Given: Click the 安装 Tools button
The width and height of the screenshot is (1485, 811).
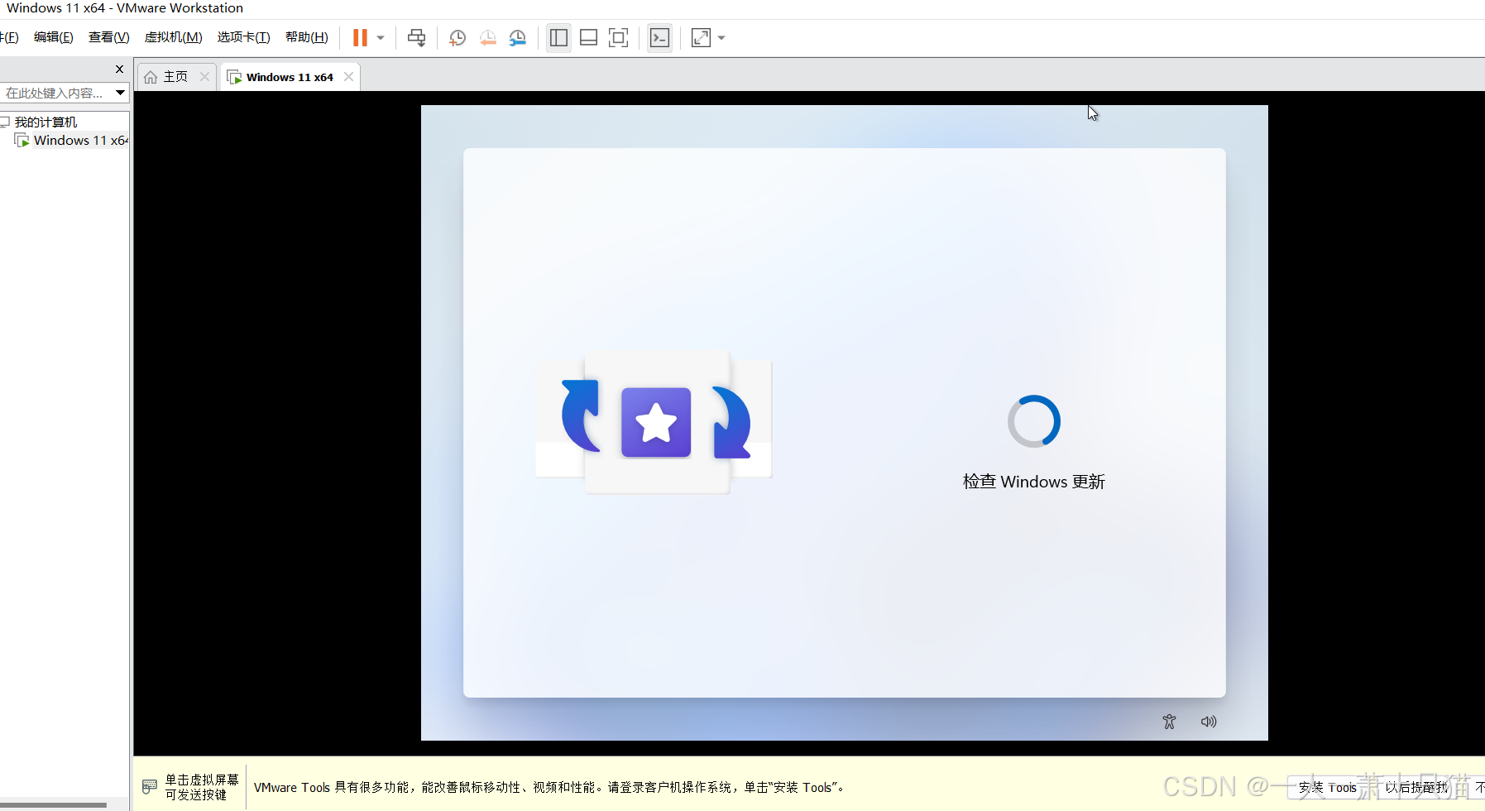Looking at the screenshot, I should [1327, 788].
